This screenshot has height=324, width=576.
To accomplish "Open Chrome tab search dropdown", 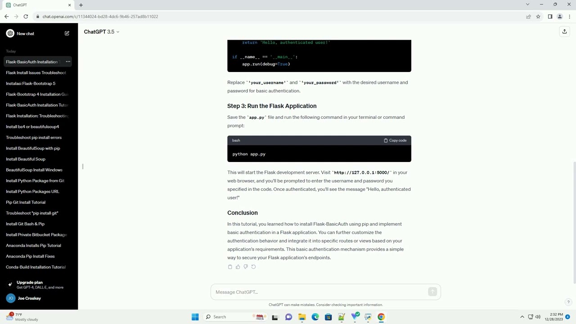I will tap(527, 4).
